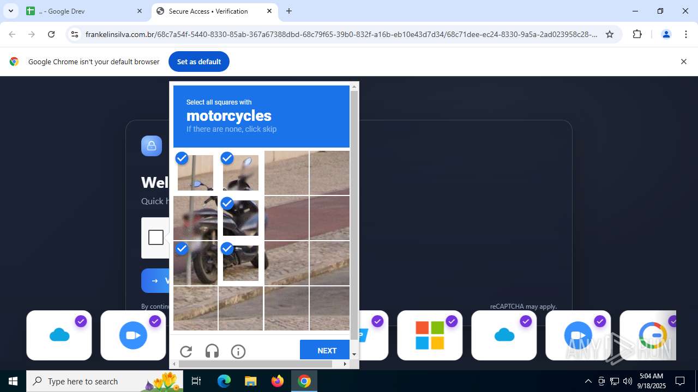This screenshot has height=392, width=698.
Task: Open captcha help info icon
Action: tap(238, 352)
